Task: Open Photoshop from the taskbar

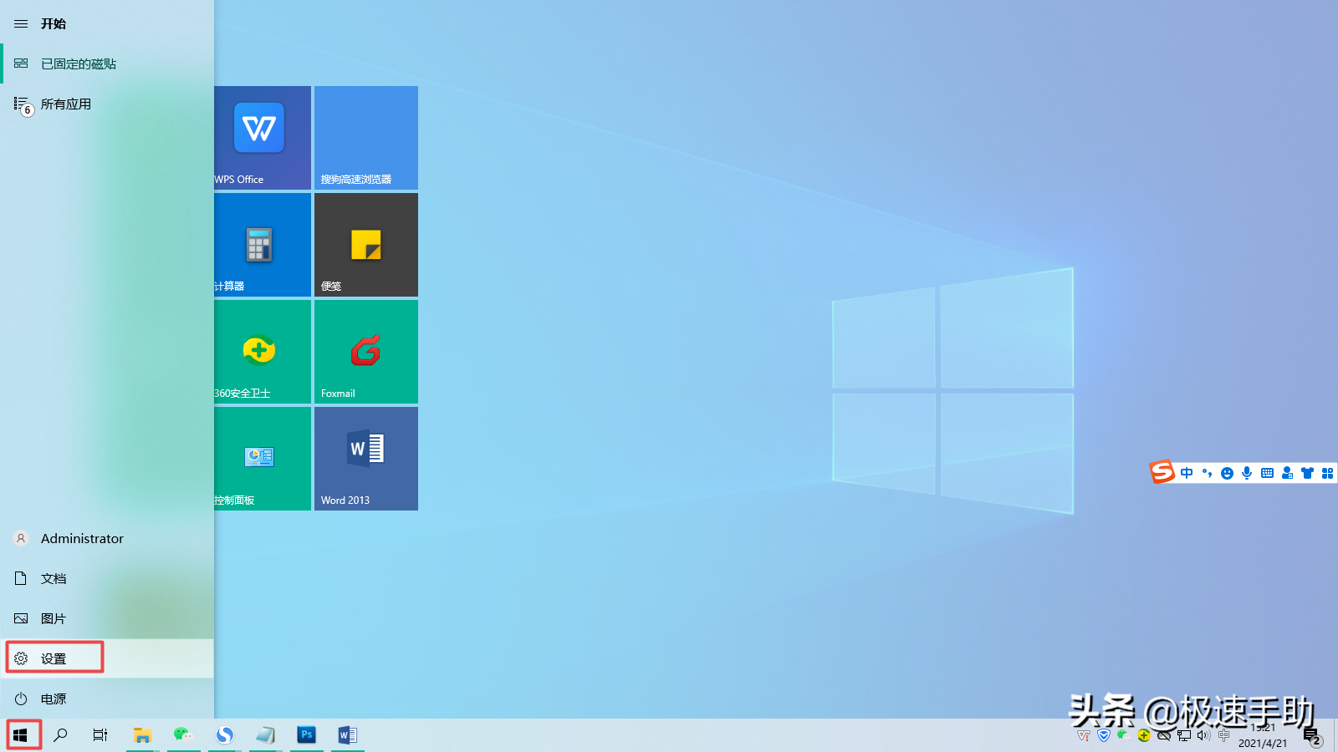Action: click(307, 735)
